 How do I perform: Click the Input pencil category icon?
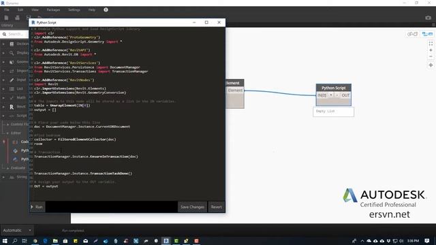pyautogui.click(x=12, y=80)
